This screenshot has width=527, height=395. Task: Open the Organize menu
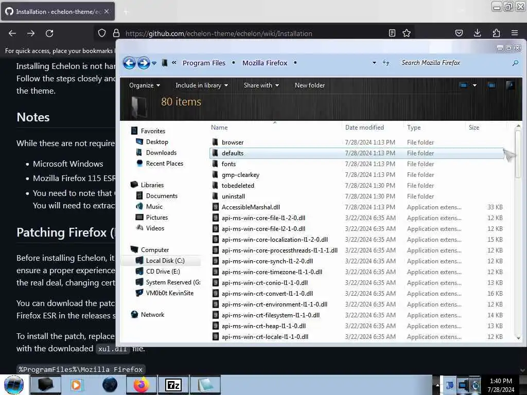[145, 85]
